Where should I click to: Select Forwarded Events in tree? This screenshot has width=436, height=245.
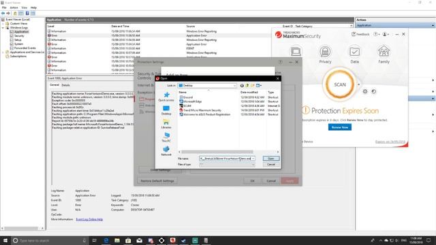pos(25,48)
